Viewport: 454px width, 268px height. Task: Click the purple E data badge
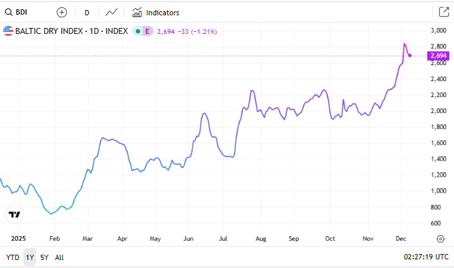[x=147, y=31]
